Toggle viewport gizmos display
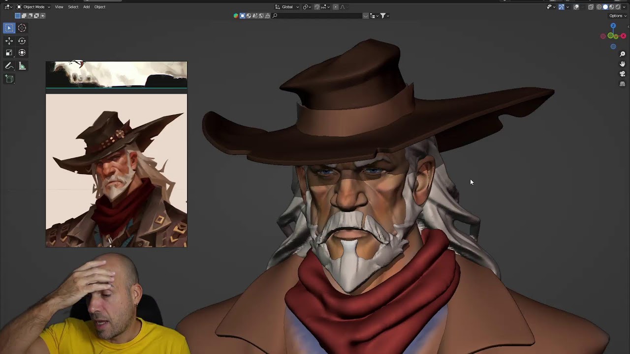Screen dimensions: 630x354 [x=561, y=7]
